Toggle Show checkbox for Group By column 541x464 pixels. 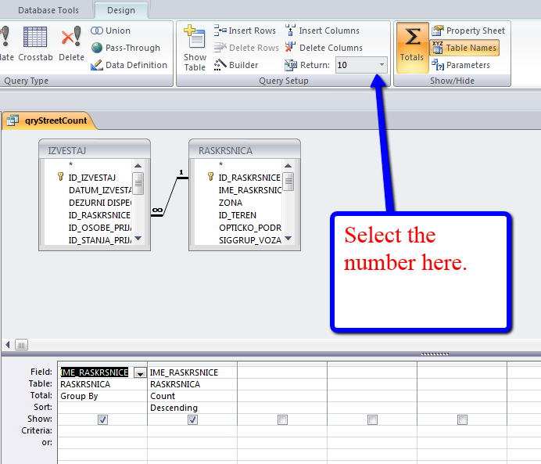[102, 419]
